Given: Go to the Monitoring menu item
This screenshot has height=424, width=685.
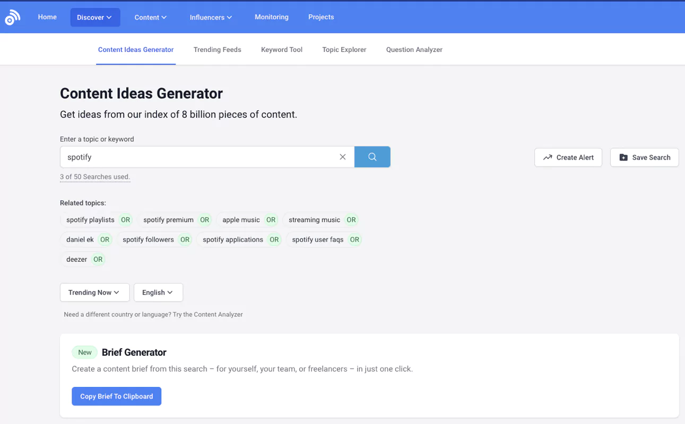Looking at the screenshot, I should click(x=271, y=17).
